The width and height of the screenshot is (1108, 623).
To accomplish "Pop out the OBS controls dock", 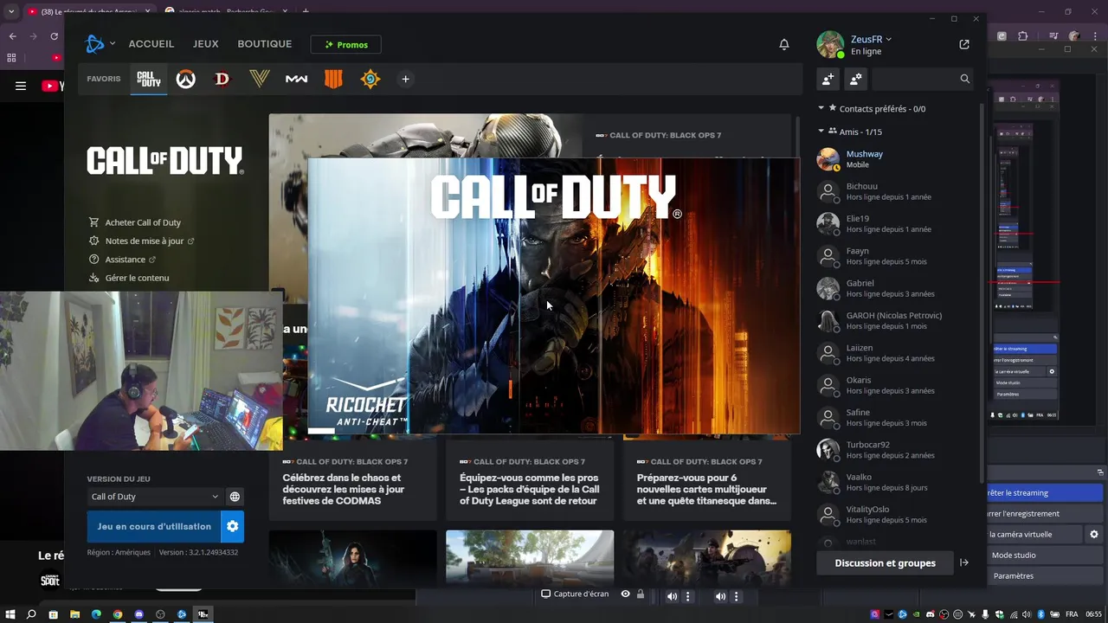I will tap(1100, 472).
